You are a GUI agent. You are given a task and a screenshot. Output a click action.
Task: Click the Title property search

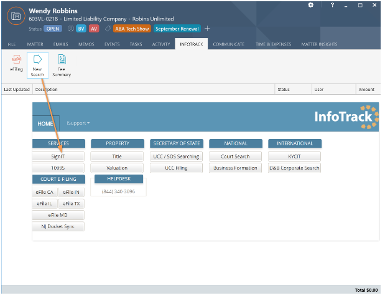point(117,156)
